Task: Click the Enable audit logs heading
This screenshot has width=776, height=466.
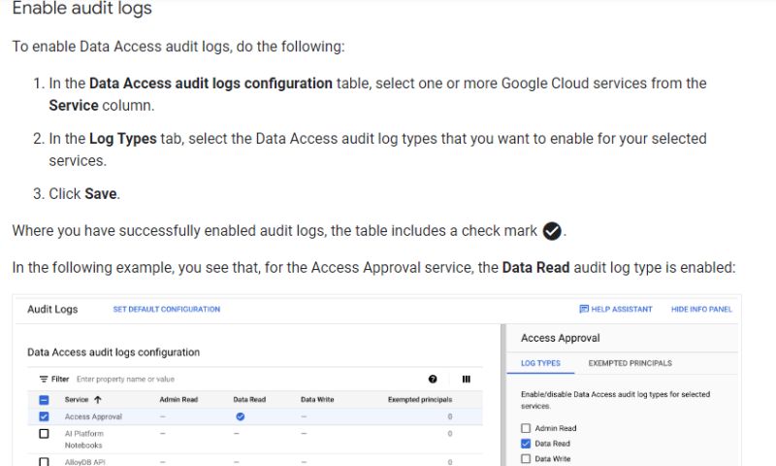Action: click(81, 8)
